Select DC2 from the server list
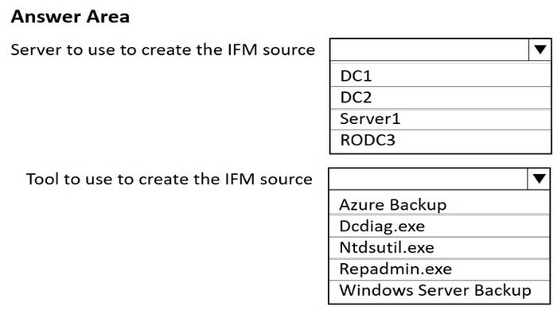This screenshot has width=557, height=310. coord(441,97)
